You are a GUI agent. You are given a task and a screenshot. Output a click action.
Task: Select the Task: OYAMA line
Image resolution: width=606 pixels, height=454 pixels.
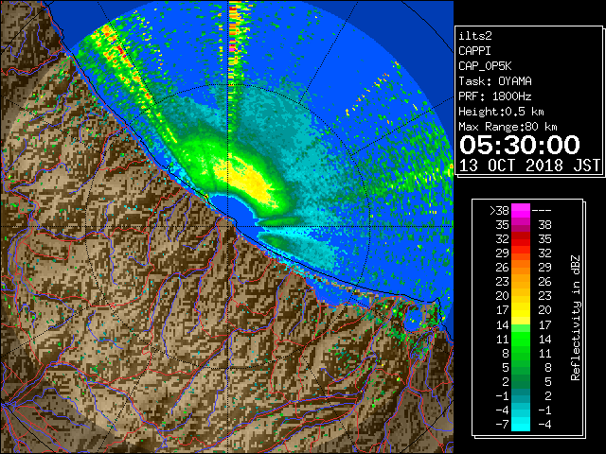point(495,81)
